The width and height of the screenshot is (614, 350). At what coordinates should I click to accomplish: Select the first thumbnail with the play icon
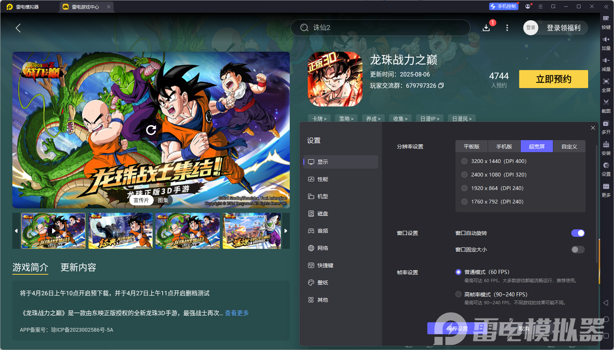pos(54,231)
